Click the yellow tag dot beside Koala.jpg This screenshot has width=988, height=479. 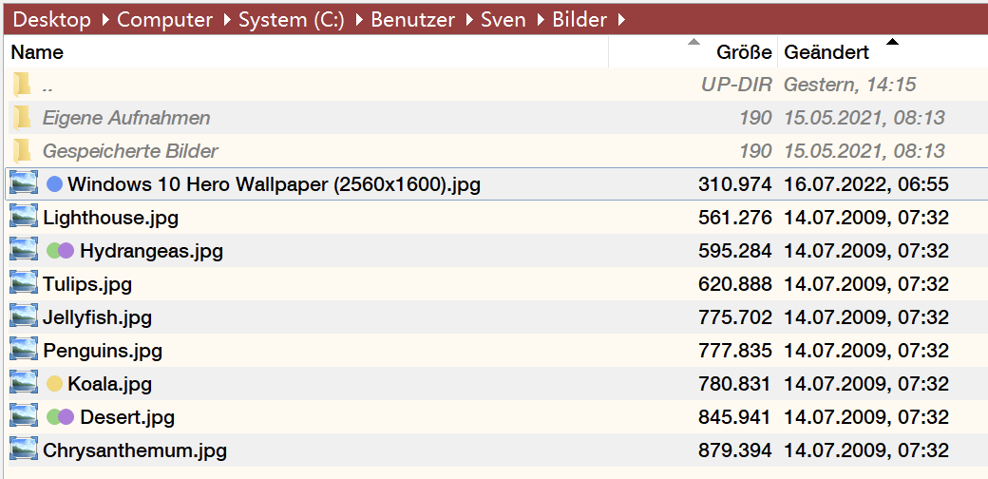tap(55, 383)
